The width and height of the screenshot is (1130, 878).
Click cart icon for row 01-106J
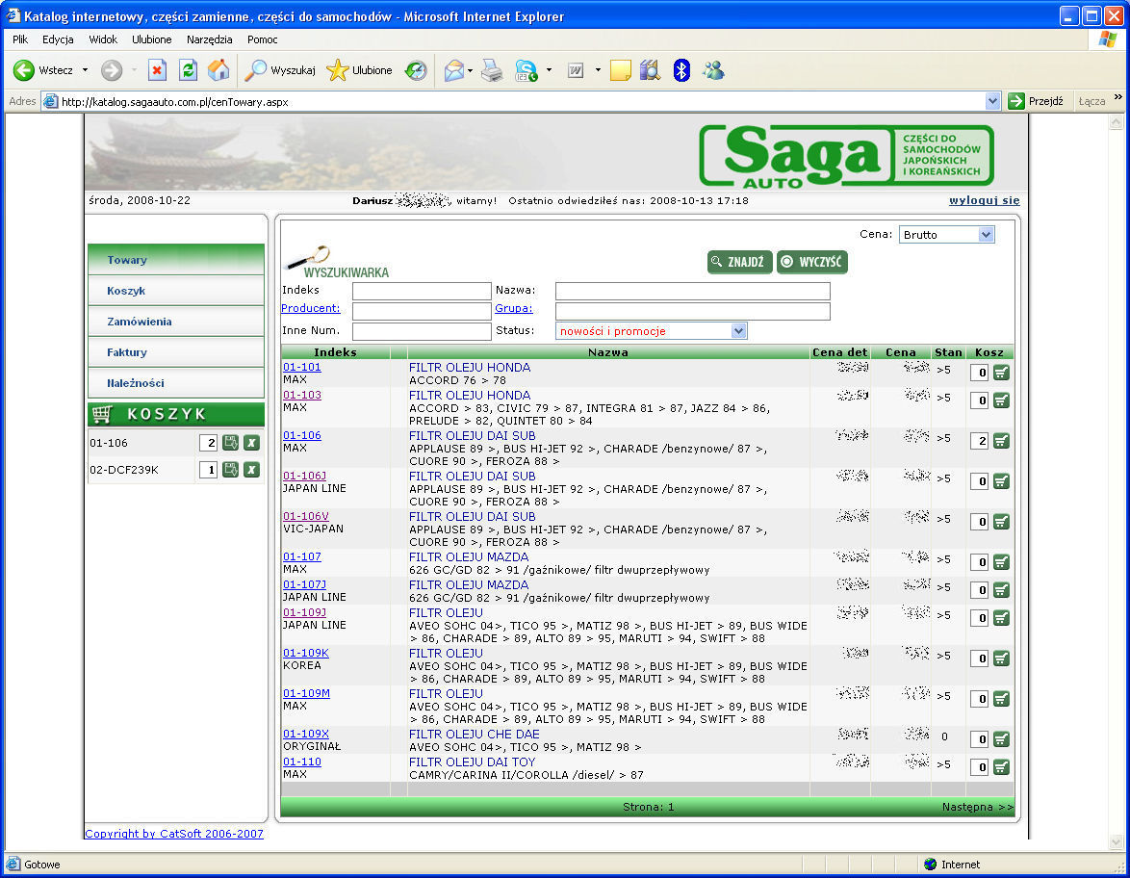(x=1001, y=481)
